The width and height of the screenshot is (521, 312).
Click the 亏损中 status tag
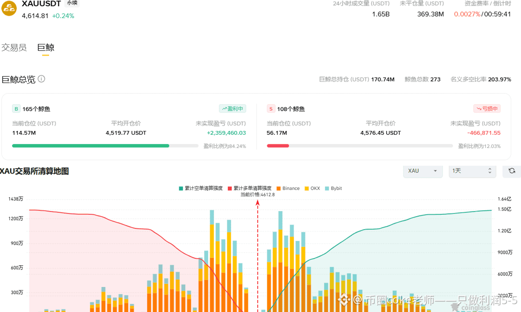[x=487, y=109]
